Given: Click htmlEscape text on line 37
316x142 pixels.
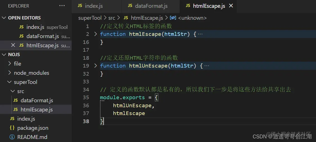Looking at the screenshot, I should click(129, 113).
